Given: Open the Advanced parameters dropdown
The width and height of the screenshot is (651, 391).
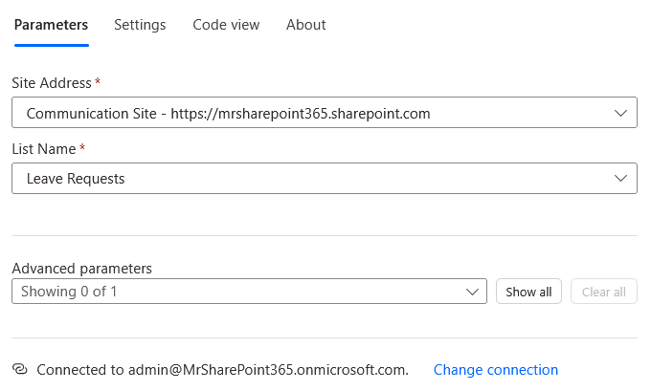Looking at the screenshot, I should 249,291.
